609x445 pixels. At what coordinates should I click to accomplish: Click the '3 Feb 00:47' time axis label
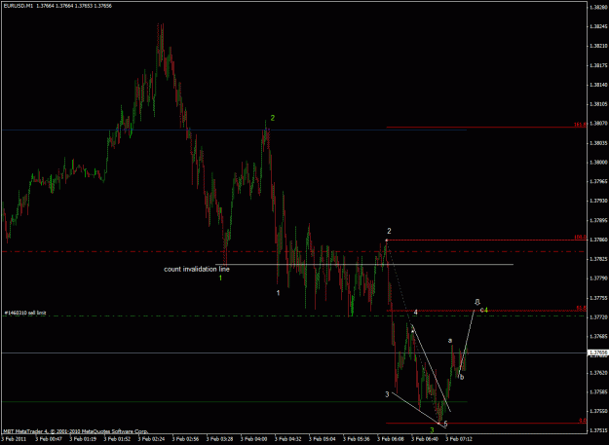click(49, 439)
